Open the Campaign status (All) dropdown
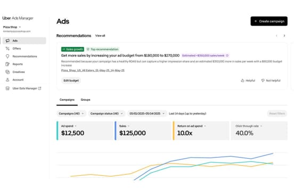The width and height of the screenshot is (294, 196). tap(107, 113)
